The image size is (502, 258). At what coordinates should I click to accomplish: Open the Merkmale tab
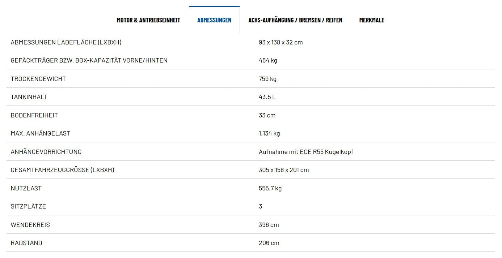(372, 20)
